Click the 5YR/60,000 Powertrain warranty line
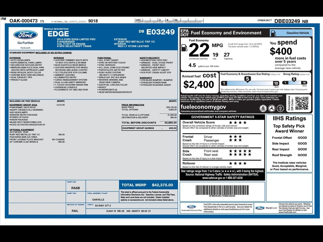The width and height of the screenshot is (323, 242). (x=153, y=82)
